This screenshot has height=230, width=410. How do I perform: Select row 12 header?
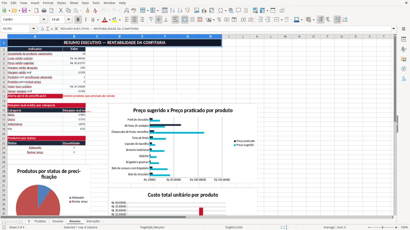(x=4, y=96)
